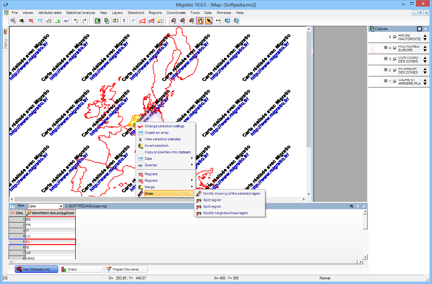Select the FR row in the table
Screen dimensions: 432x284
coord(42,225)
